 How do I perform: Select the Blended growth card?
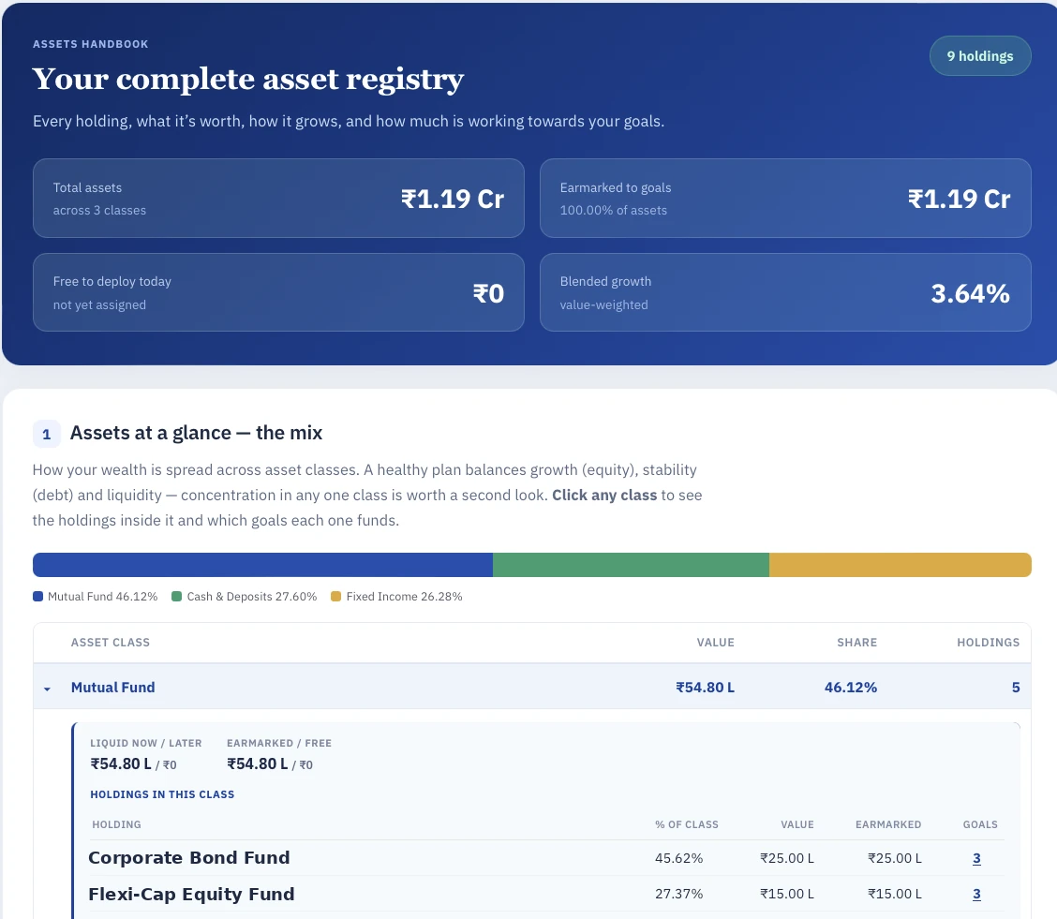785,292
